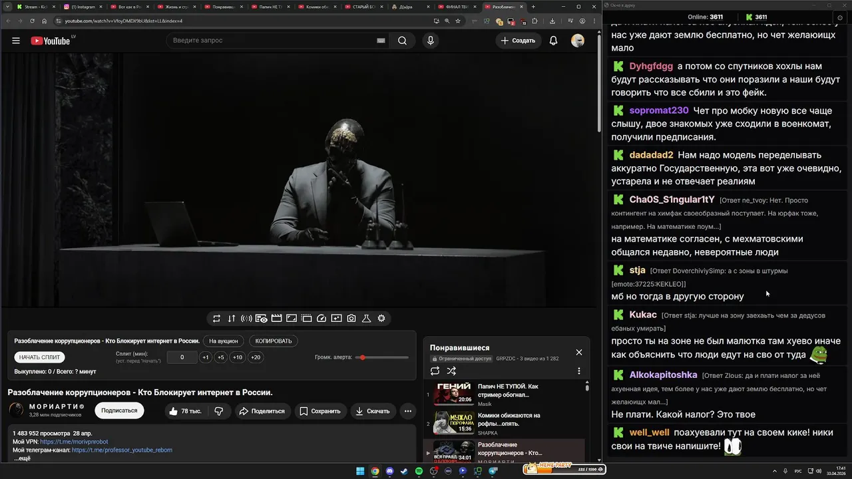Open Steam from the taskbar

coord(404,471)
